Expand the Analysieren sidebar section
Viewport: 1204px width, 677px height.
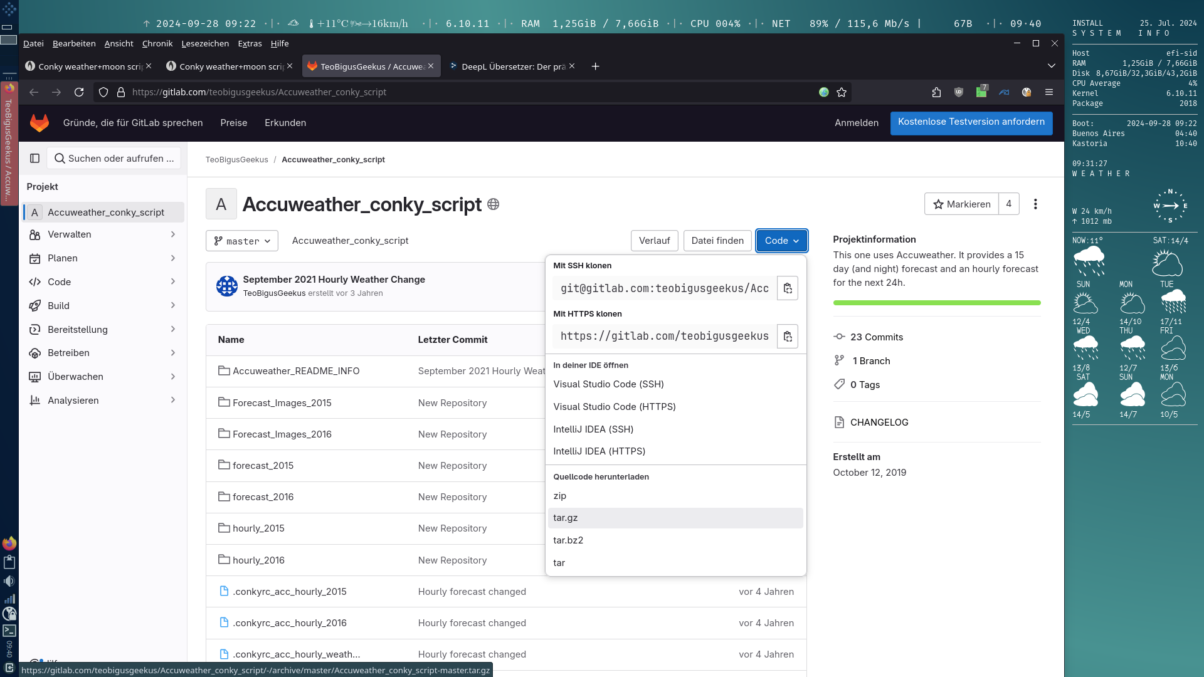[x=103, y=401]
